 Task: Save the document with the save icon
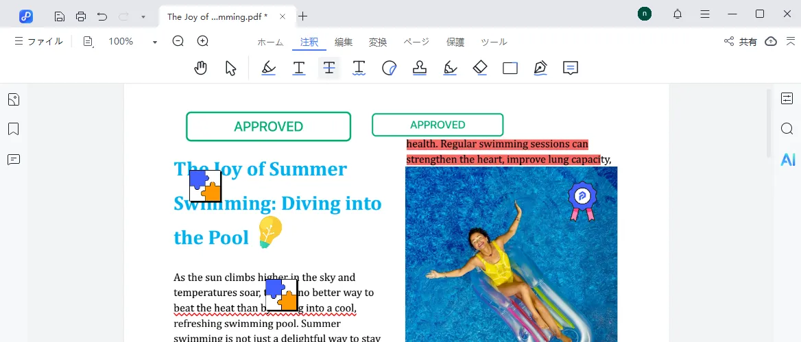(x=59, y=16)
